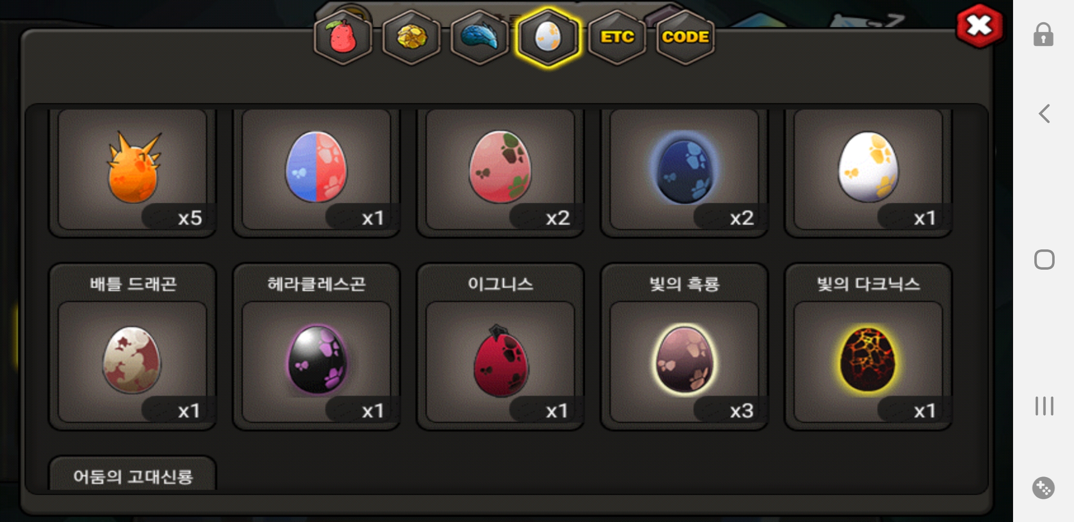Image resolution: width=1074 pixels, height=522 pixels.
Task: Open the red fruit inventory tab
Action: [x=343, y=37]
